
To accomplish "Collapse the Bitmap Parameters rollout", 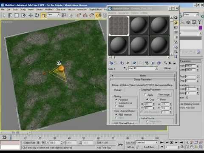I will (x=143, y=79).
